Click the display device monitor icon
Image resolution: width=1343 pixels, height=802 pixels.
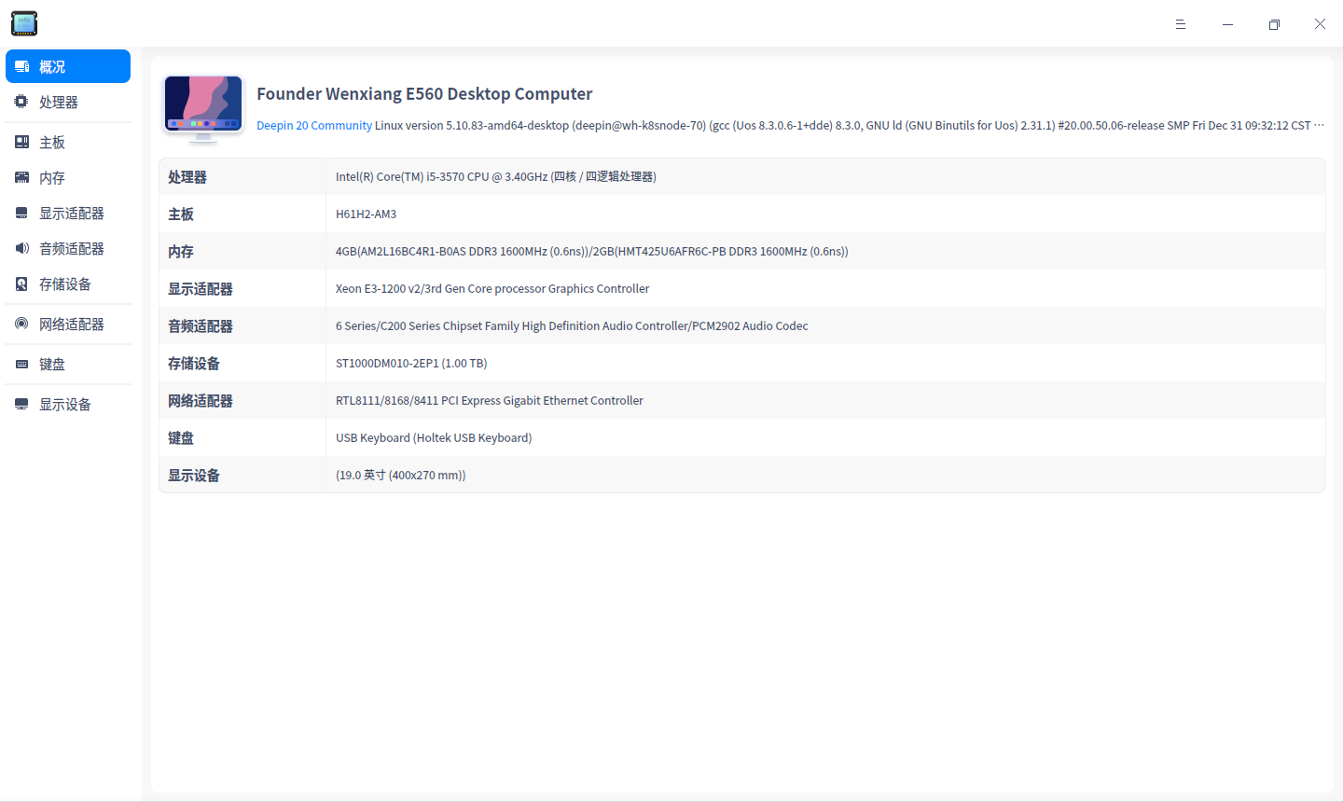(21, 404)
